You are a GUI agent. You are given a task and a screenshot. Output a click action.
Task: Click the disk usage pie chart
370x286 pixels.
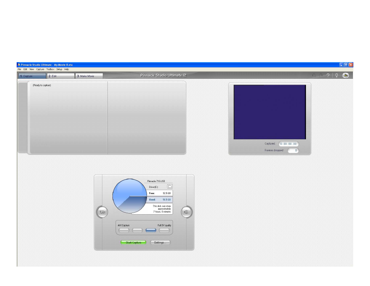coord(130,196)
